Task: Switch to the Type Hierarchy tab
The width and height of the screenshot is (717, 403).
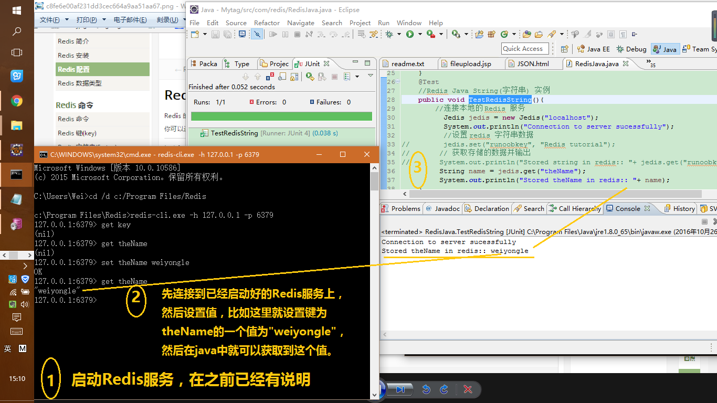Action: [x=238, y=63]
